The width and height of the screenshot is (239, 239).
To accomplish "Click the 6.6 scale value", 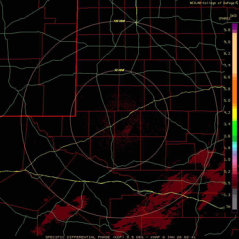I will 227,77.
